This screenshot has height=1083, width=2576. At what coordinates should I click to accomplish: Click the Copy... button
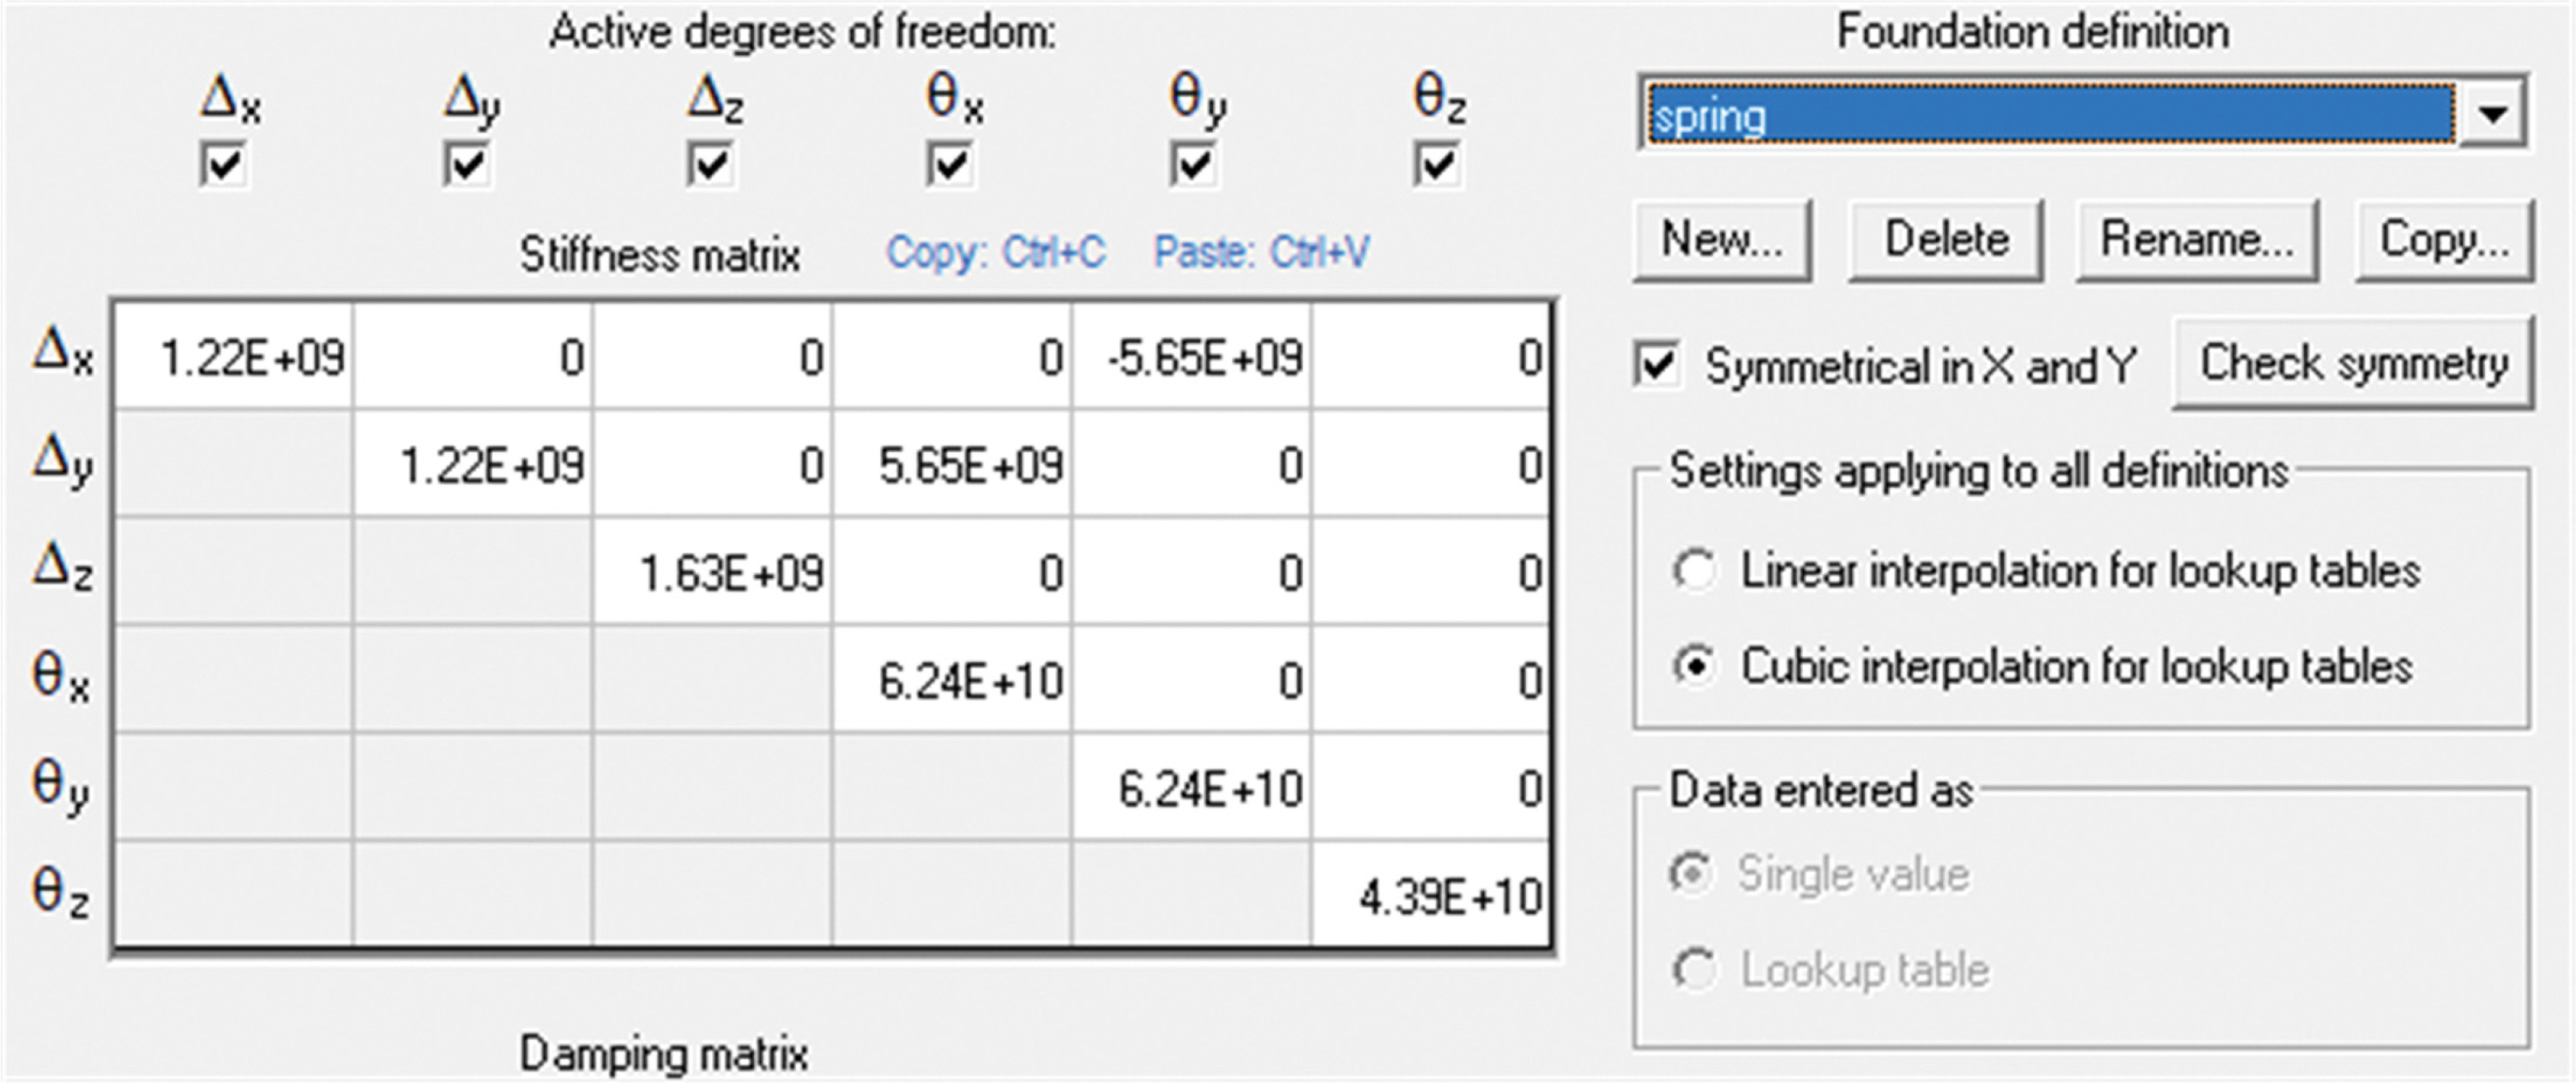(2444, 240)
